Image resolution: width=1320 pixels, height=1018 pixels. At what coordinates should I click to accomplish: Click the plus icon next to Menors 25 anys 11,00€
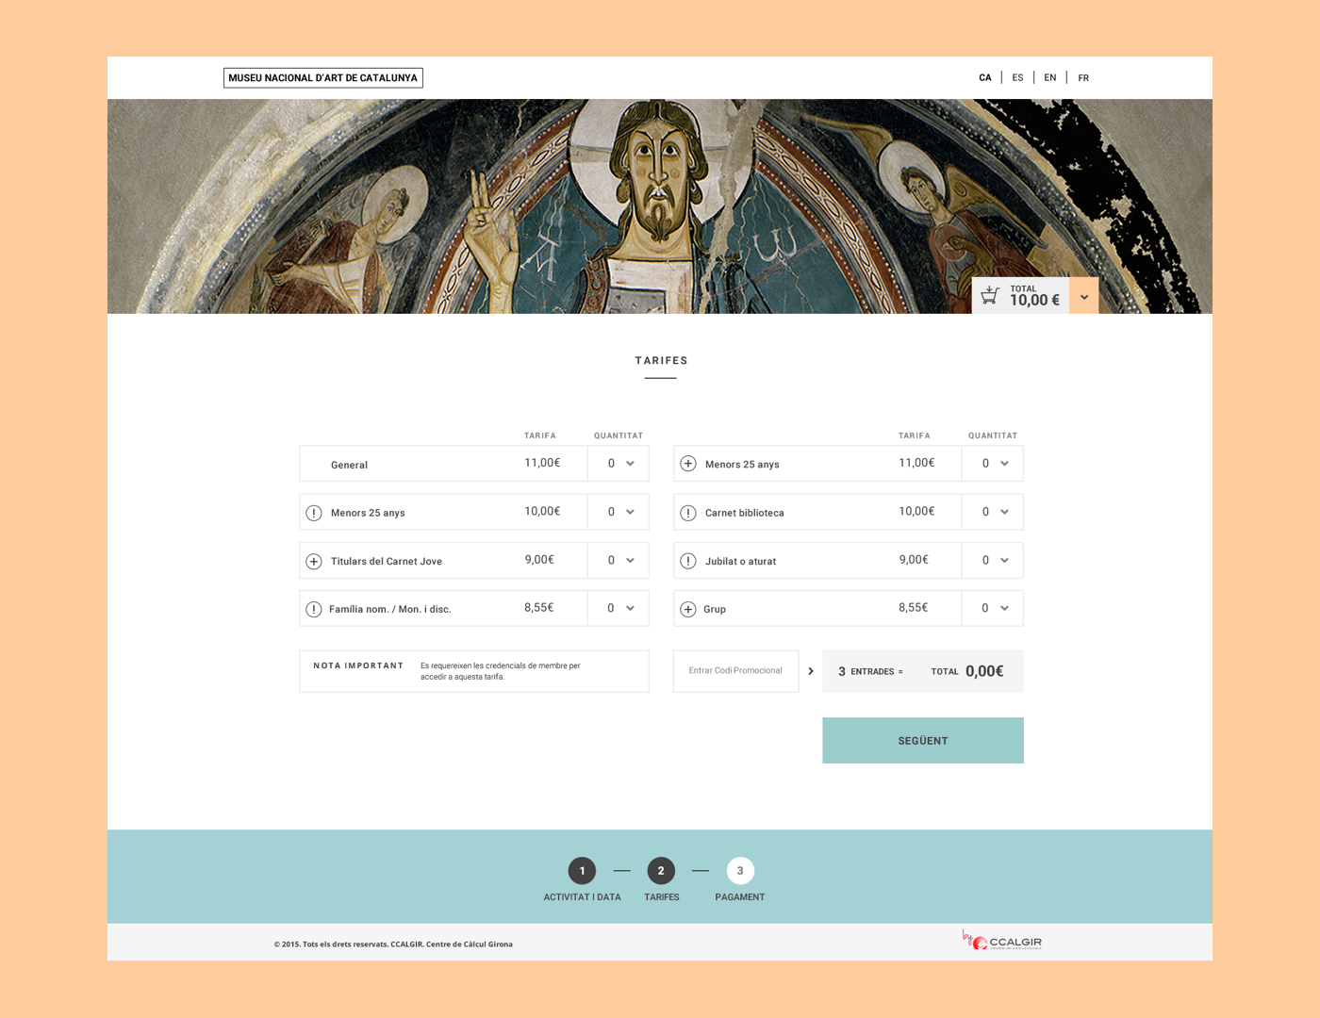pos(688,464)
